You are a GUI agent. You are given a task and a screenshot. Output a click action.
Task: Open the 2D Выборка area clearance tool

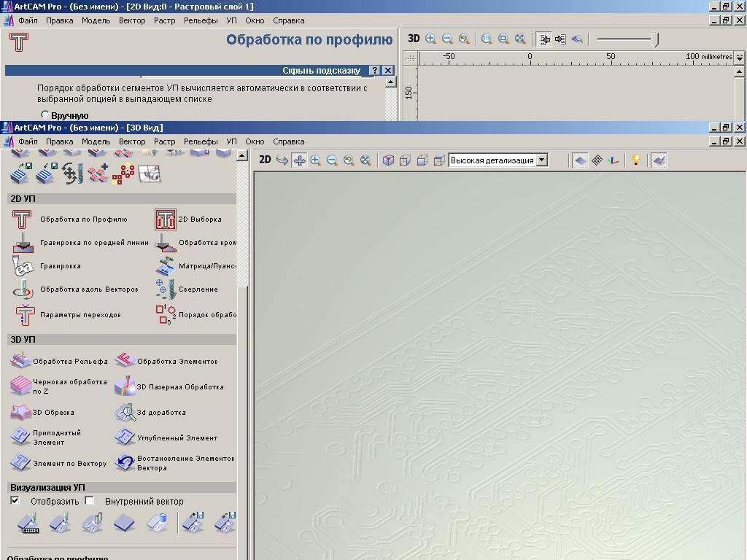coord(166,219)
